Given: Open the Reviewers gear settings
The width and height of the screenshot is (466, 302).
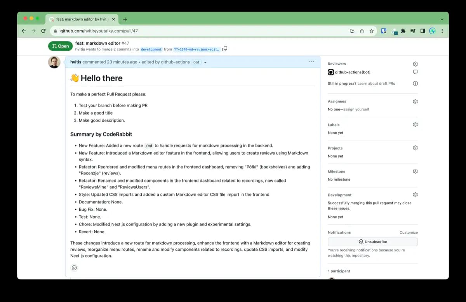Looking at the screenshot, I should [415, 64].
